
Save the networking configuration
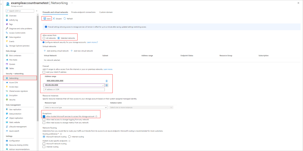point(46,18)
